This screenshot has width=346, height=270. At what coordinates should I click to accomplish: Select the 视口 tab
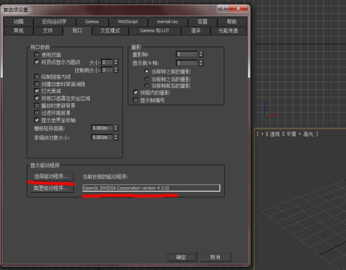coord(77,31)
